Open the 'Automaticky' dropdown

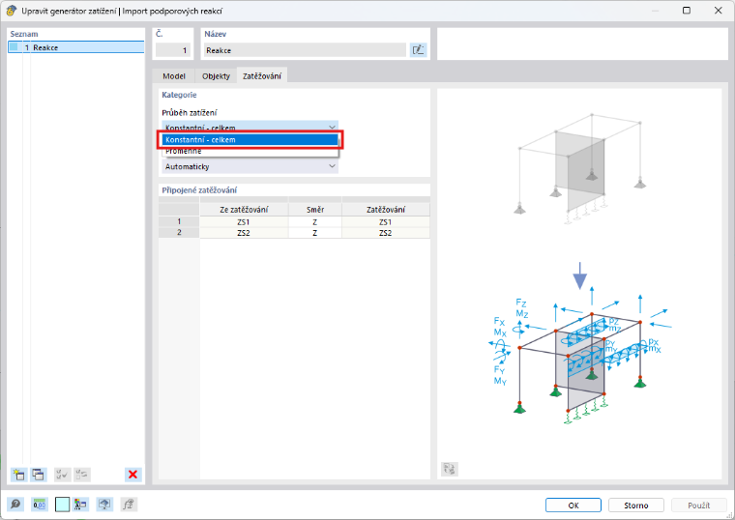click(x=250, y=166)
